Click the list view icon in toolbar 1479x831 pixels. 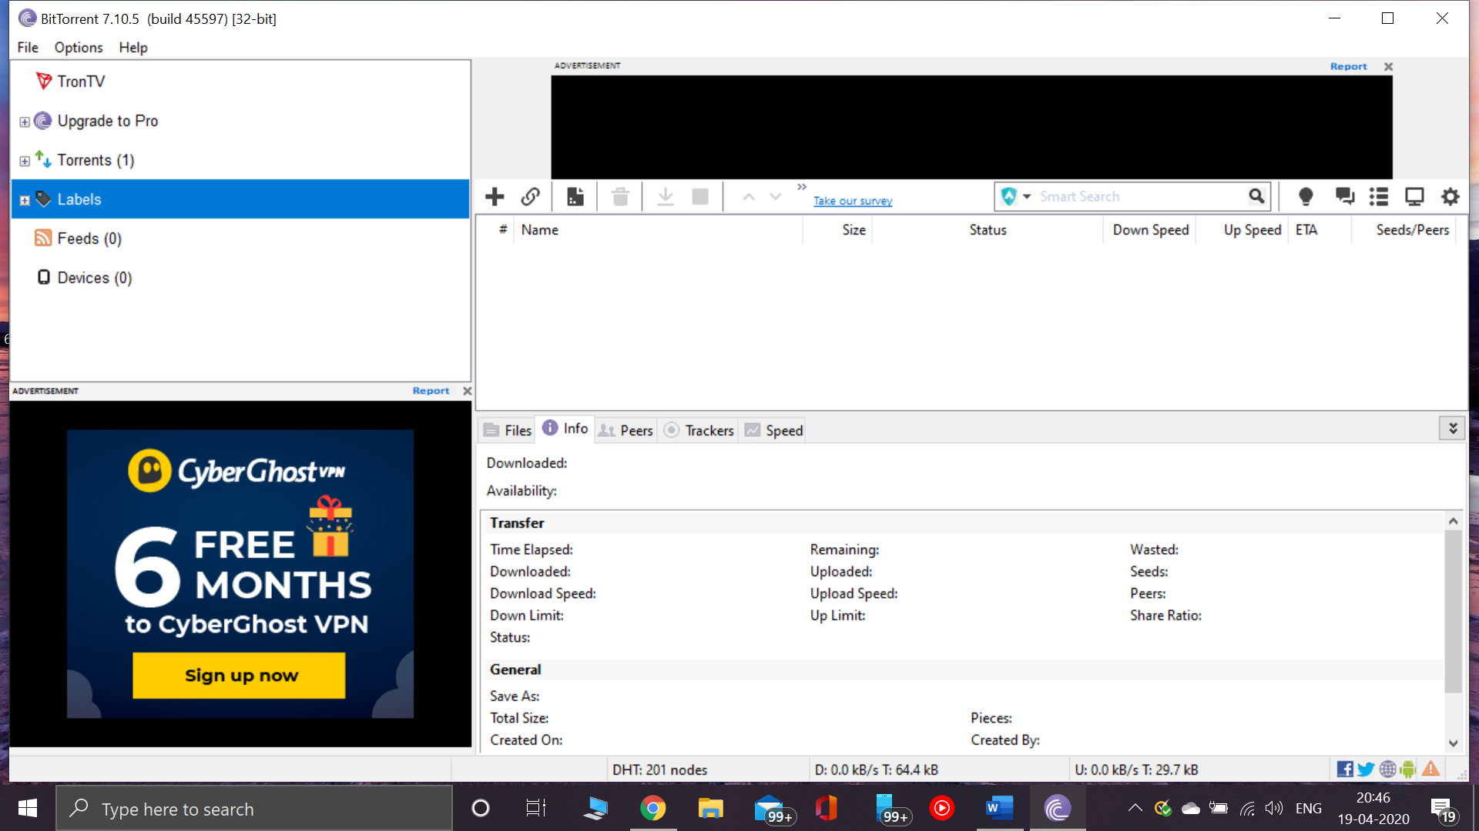[x=1379, y=197]
